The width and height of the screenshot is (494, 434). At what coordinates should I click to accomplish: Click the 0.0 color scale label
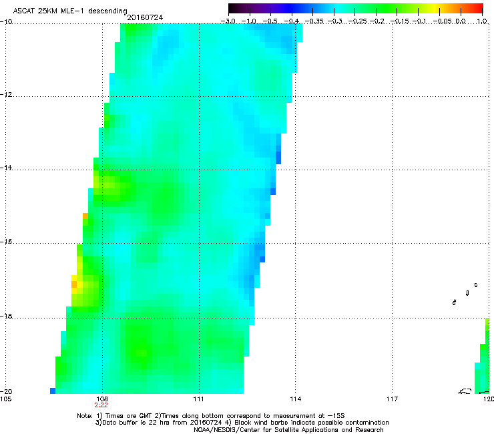pyautogui.click(x=461, y=21)
